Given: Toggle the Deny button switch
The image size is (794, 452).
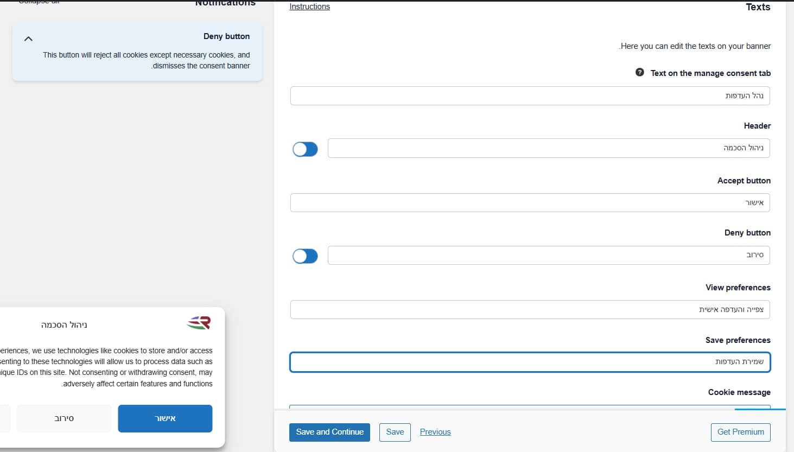Looking at the screenshot, I should click(305, 256).
